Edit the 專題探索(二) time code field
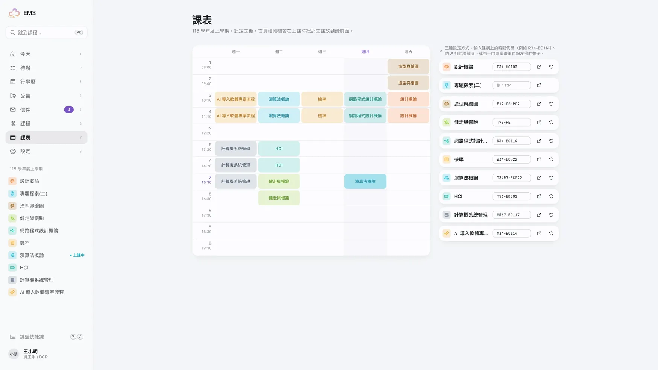 pos(511,85)
